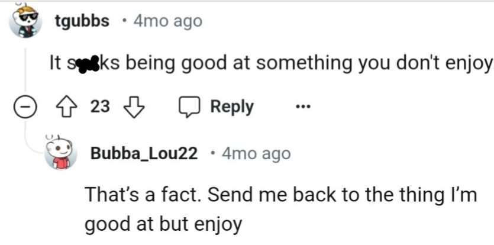Click the vote count 23
Image resolution: width=494 pixels, height=245 pixels.
(x=101, y=107)
